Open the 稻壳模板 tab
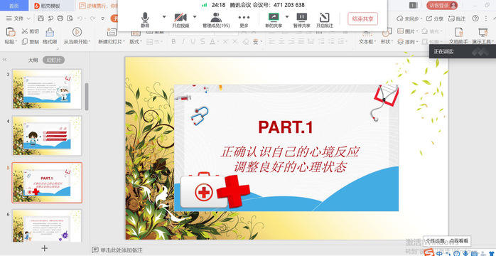This screenshot has height=256, width=496. coord(50,6)
